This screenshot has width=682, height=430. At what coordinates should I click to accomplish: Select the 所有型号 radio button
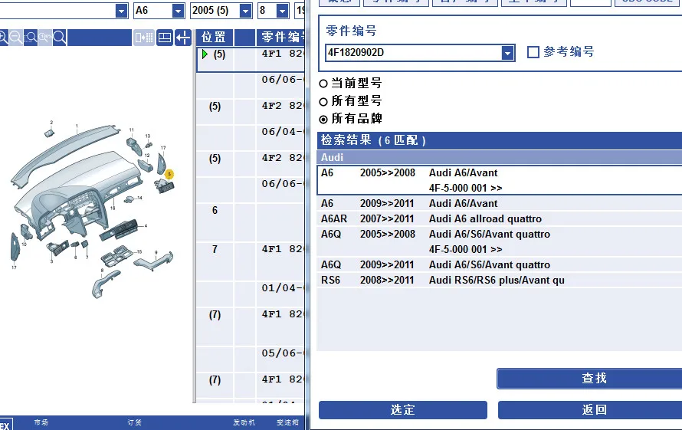pos(323,101)
